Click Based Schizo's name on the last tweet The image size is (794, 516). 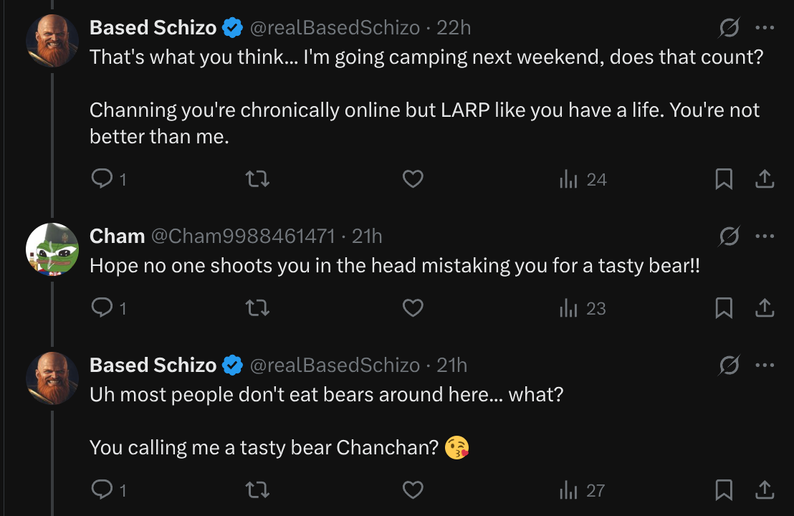pyautogui.click(x=153, y=365)
